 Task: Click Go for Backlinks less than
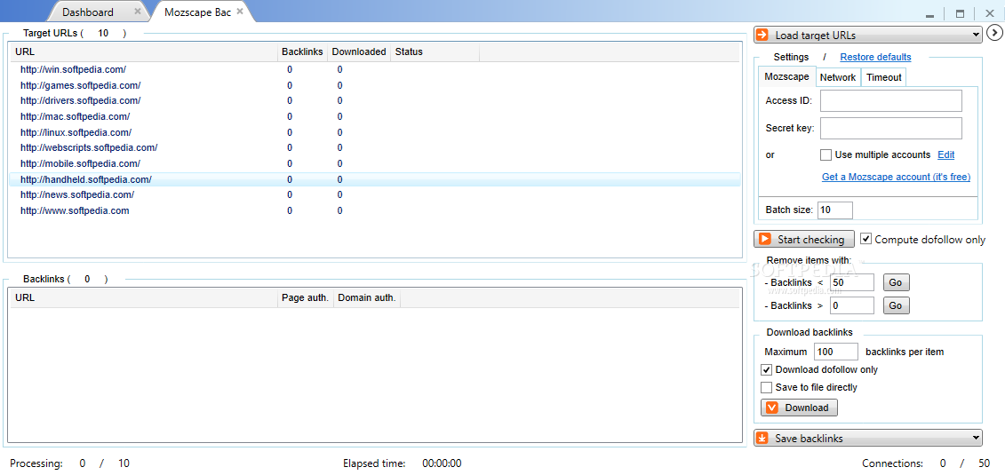[896, 282]
